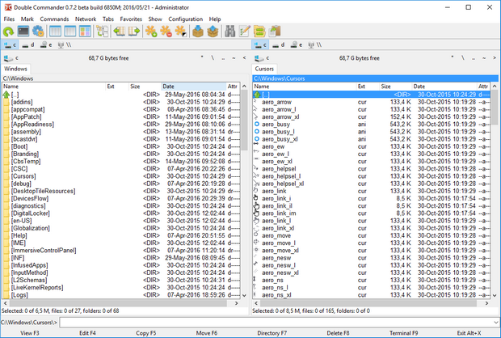Click the View F3 button
501x338 pixels.
point(30,333)
